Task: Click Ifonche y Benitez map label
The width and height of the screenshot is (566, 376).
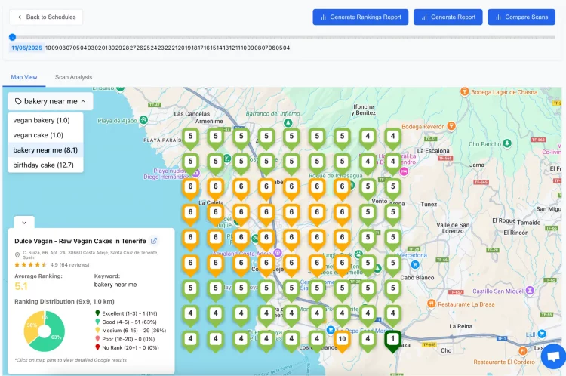Action: pyautogui.click(x=364, y=109)
